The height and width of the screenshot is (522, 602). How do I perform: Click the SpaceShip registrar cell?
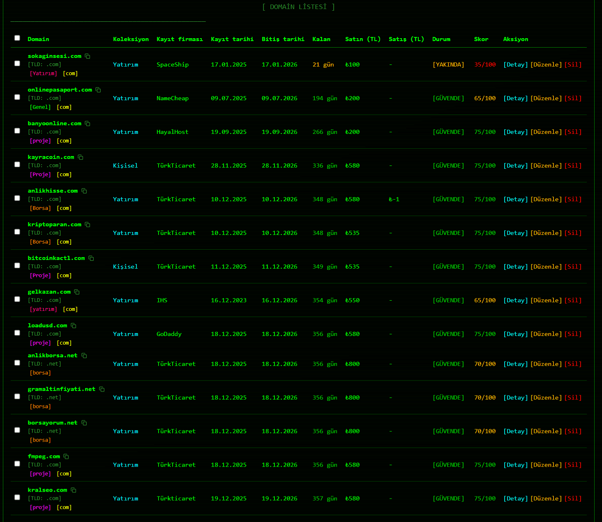173,64
